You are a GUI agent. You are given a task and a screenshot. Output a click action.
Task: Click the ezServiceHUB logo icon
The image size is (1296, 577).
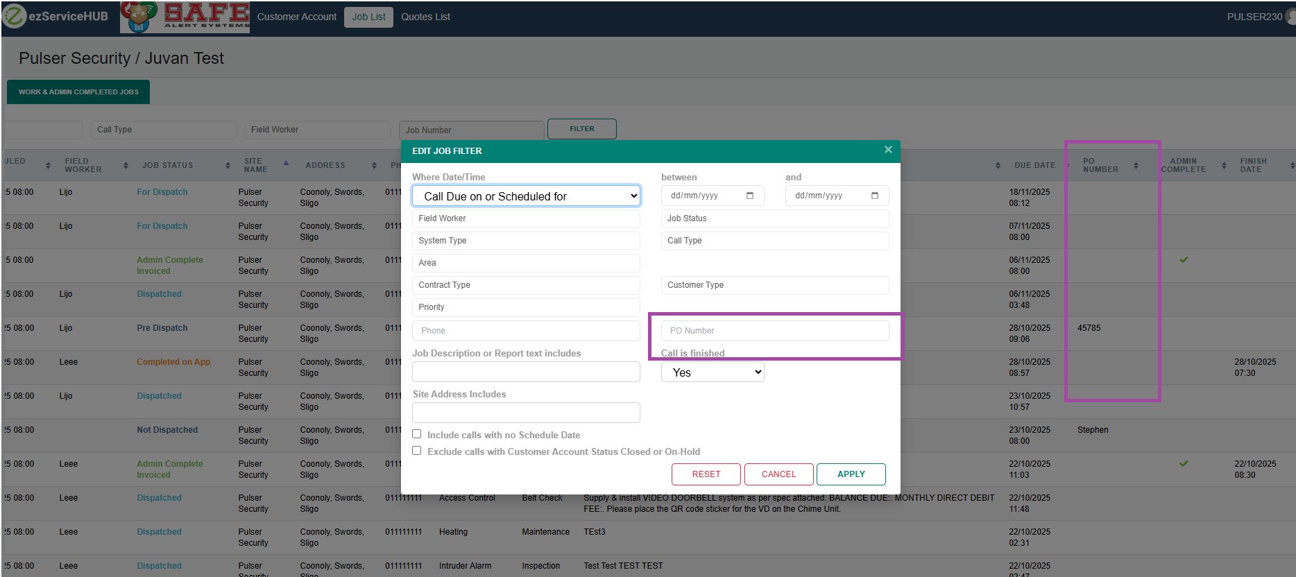pyautogui.click(x=14, y=16)
